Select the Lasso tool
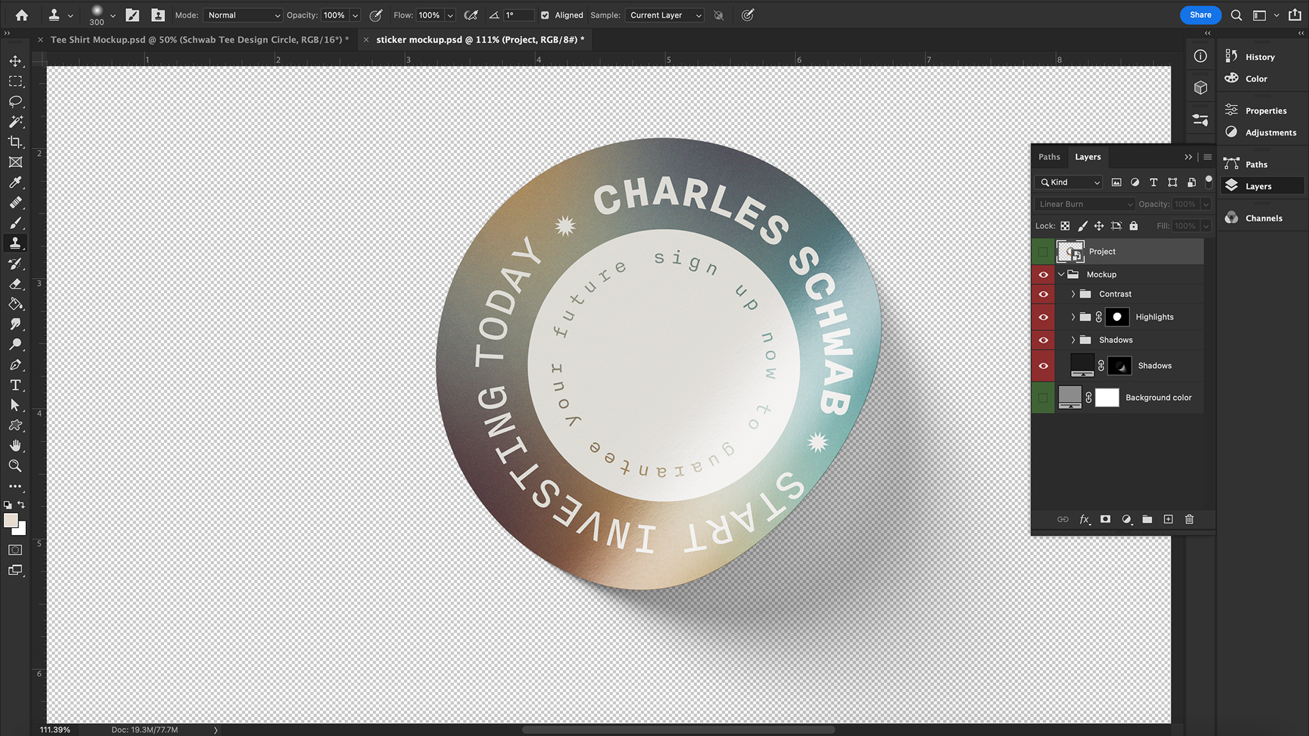 (x=15, y=102)
